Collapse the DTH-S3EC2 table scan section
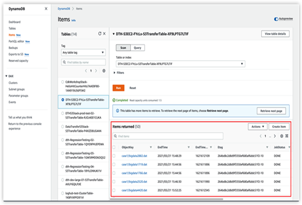The image size is (302, 205). tap(114, 34)
